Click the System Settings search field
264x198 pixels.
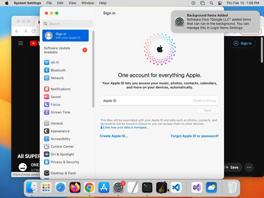(67, 24)
